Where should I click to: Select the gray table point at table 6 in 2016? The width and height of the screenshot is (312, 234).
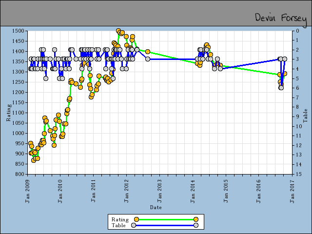click(281, 88)
